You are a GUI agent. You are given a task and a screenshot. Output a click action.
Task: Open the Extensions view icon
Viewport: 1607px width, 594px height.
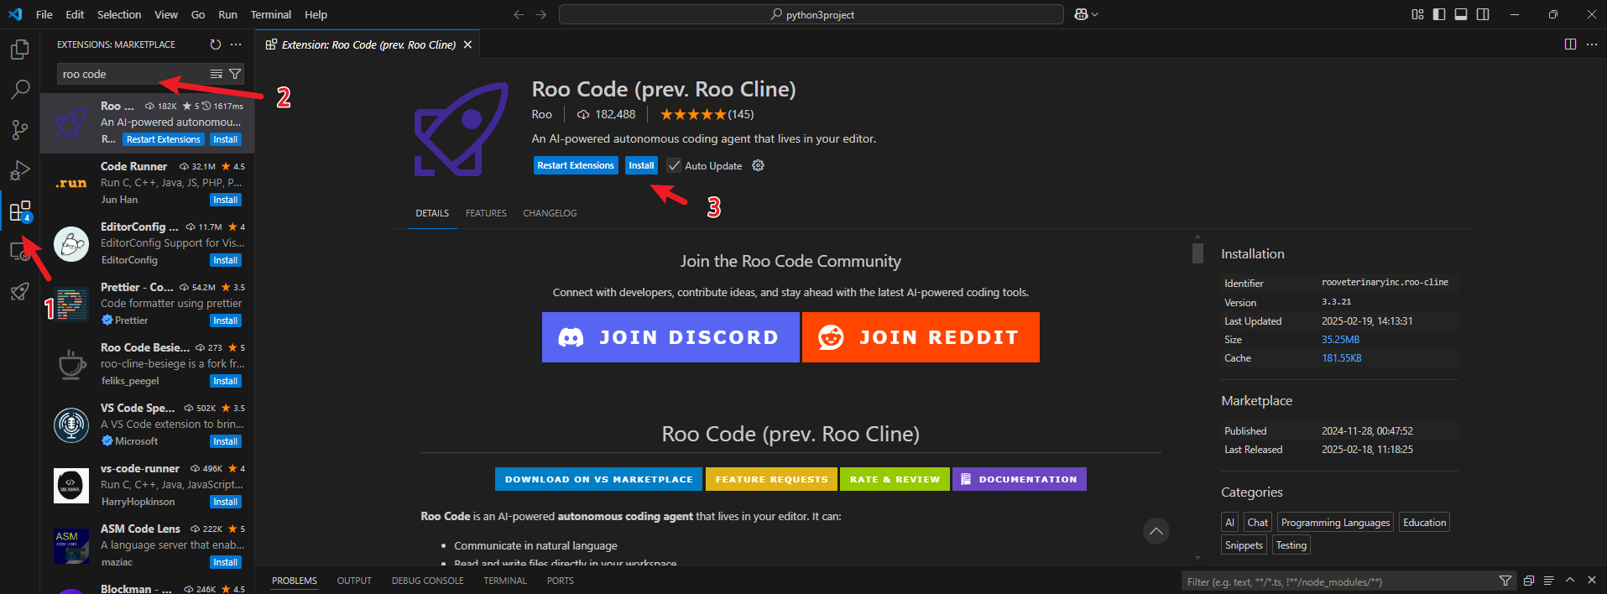click(x=19, y=211)
